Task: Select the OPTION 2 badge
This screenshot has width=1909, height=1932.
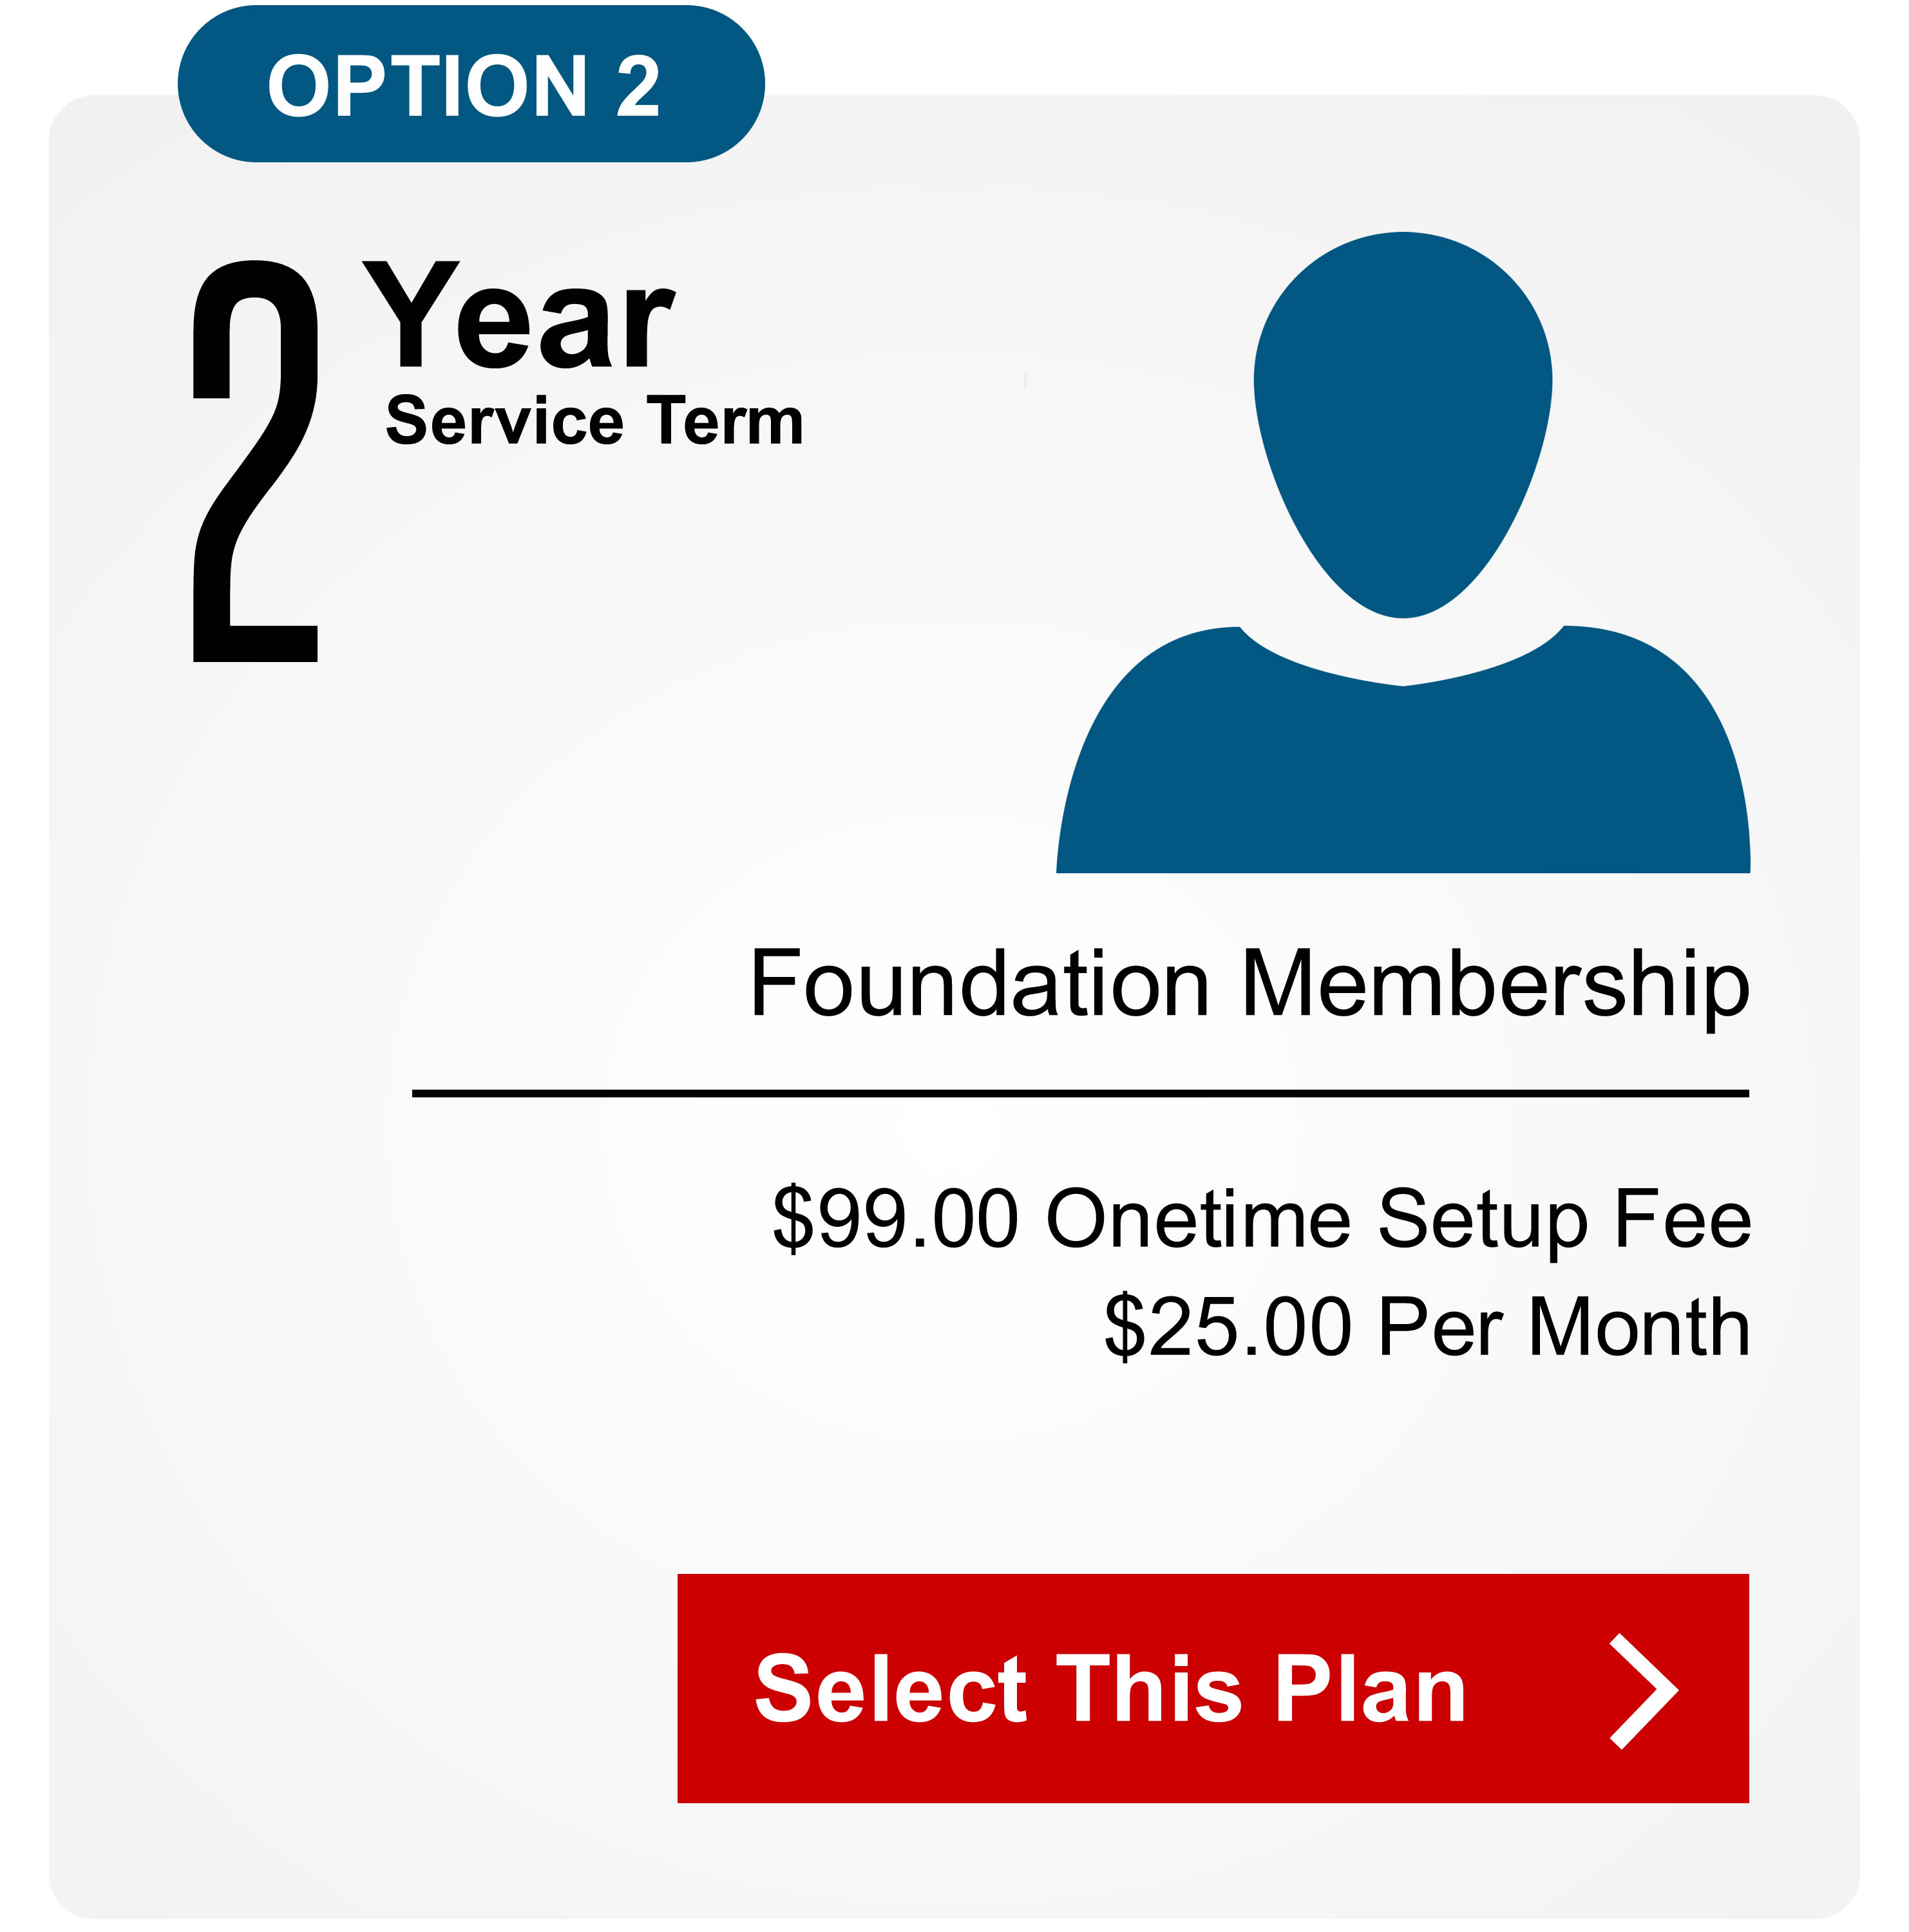Action: coord(471,83)
